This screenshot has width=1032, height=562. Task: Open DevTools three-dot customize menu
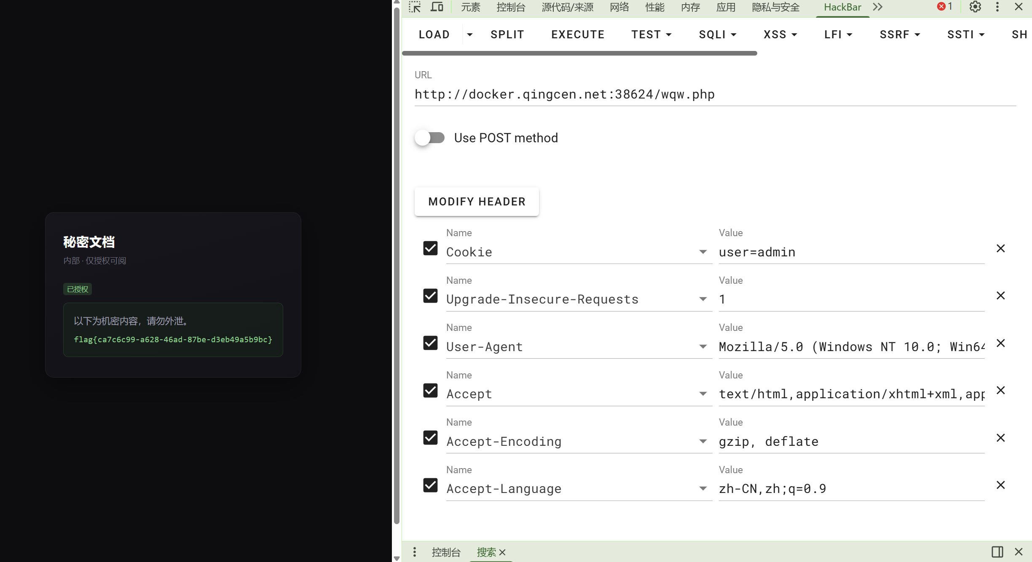tap(997, 7)
